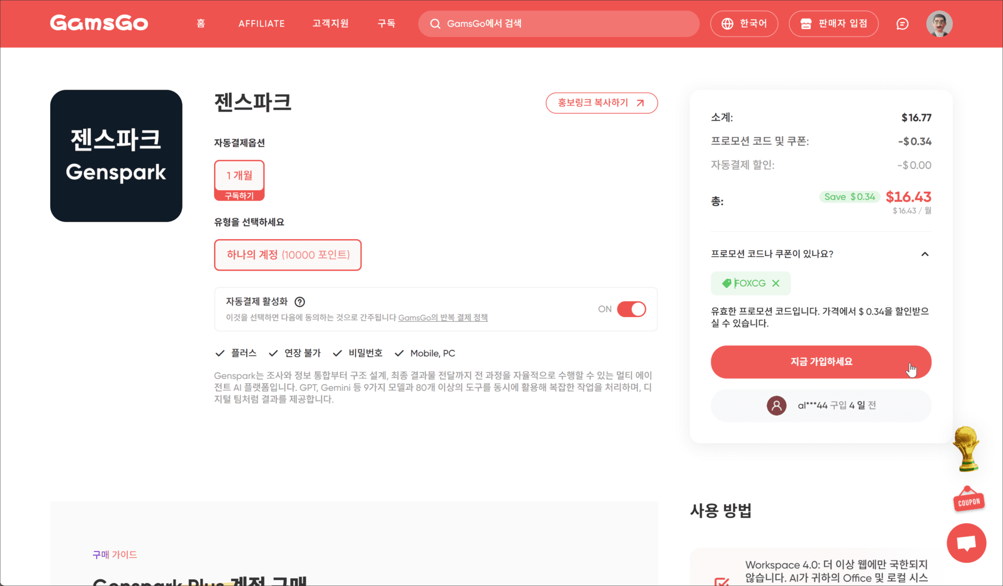Viewport: 1003px width, 586px height.
Task: Click the 소계 value $16.77
Action: [916, 118]
